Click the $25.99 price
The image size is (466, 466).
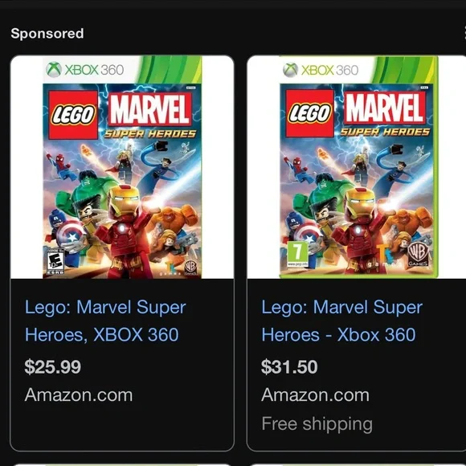tap(52, 366)
